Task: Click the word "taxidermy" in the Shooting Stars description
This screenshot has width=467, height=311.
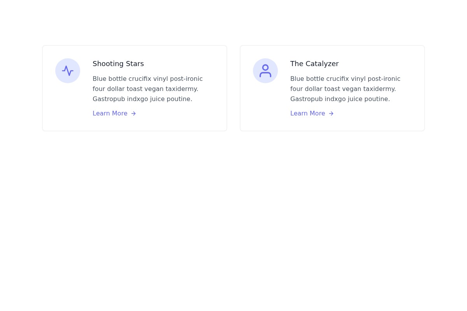Action: click(x=181, y=89)
